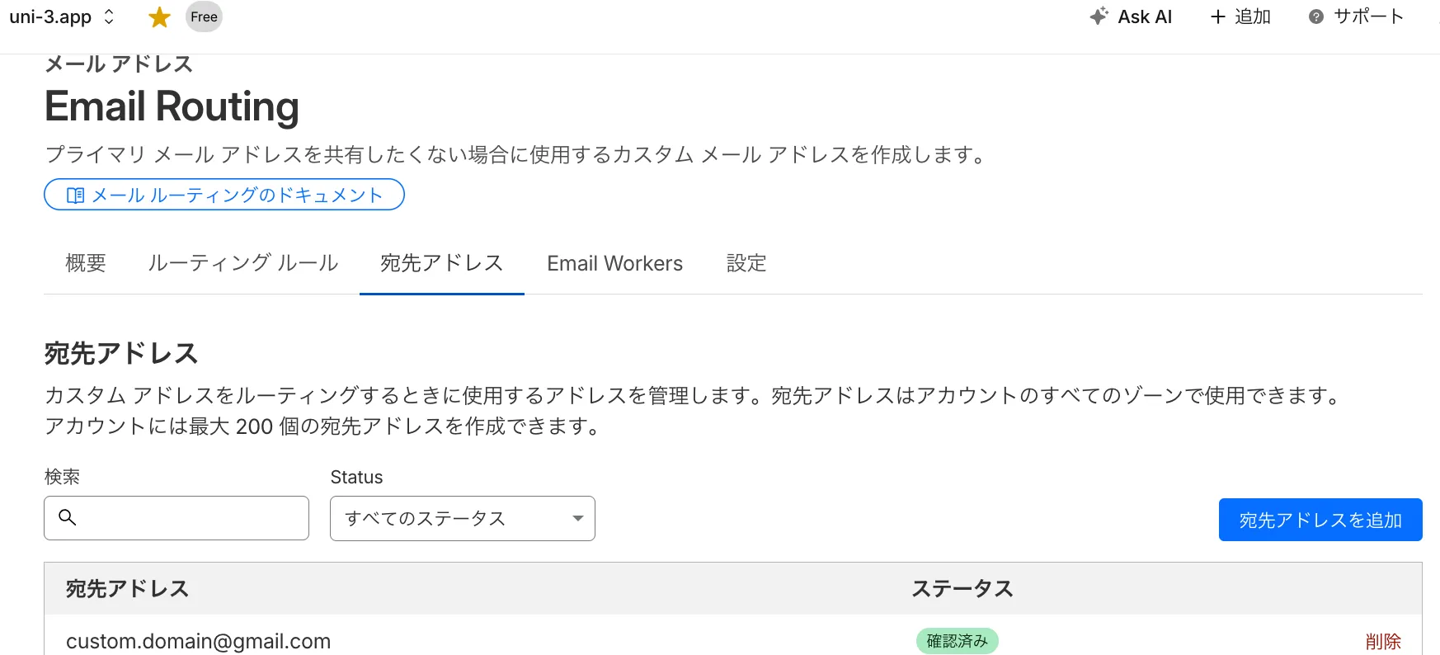
Task: Click the gold star favorite icon
Action: tap(159, 17)
